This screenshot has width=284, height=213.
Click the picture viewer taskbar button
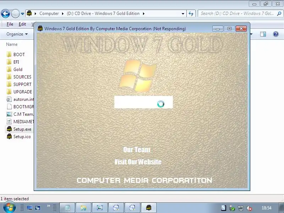tap(100, 208)
